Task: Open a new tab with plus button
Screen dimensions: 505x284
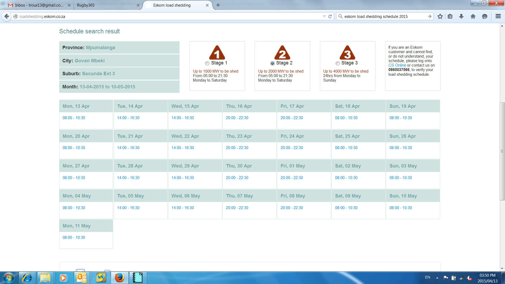Action: pos(218,5)
